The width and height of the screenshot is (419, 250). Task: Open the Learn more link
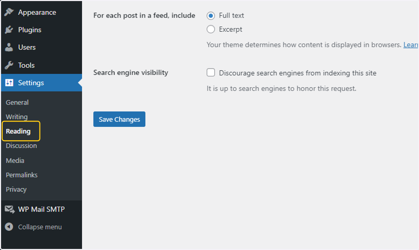(x=411, y=45)
